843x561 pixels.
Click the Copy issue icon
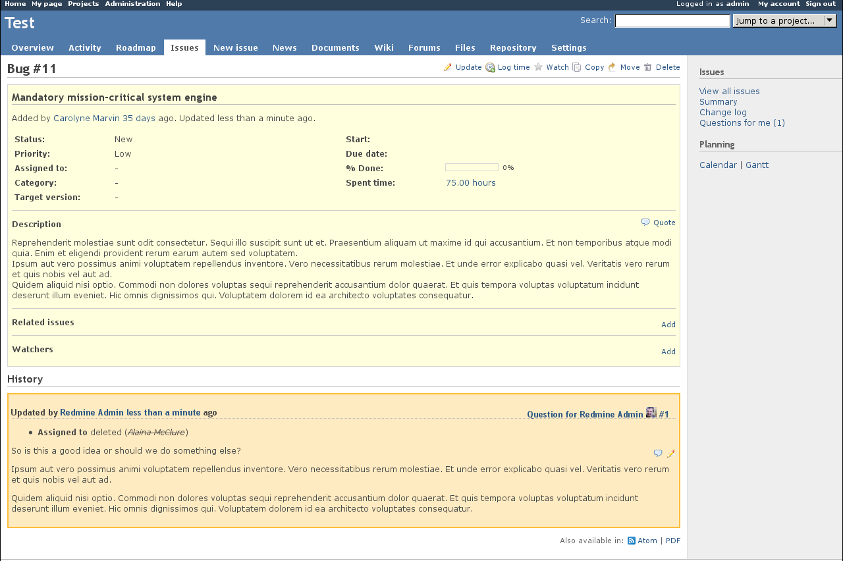point(577,67)
